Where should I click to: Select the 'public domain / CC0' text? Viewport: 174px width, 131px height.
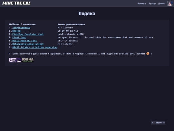coord(71,34)
